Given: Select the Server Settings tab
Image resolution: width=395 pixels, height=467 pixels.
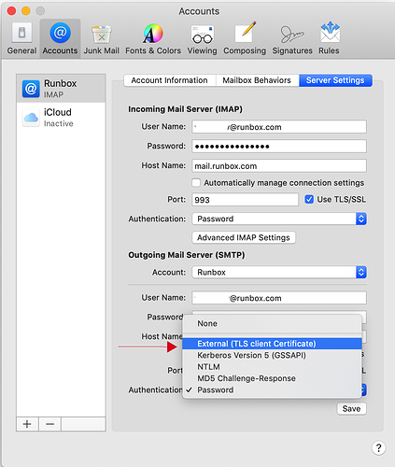Looking at the screenshot, I should click(335, 80).
